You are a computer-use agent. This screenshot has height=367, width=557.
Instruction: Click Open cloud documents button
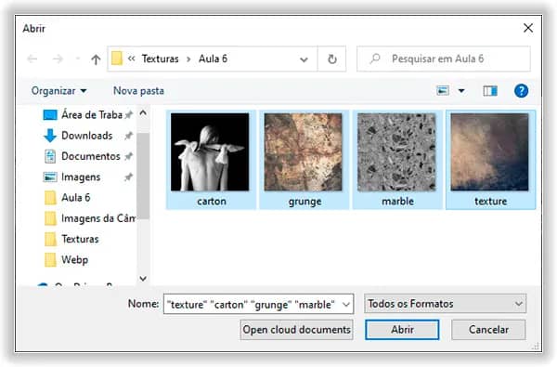click(297, 330)
